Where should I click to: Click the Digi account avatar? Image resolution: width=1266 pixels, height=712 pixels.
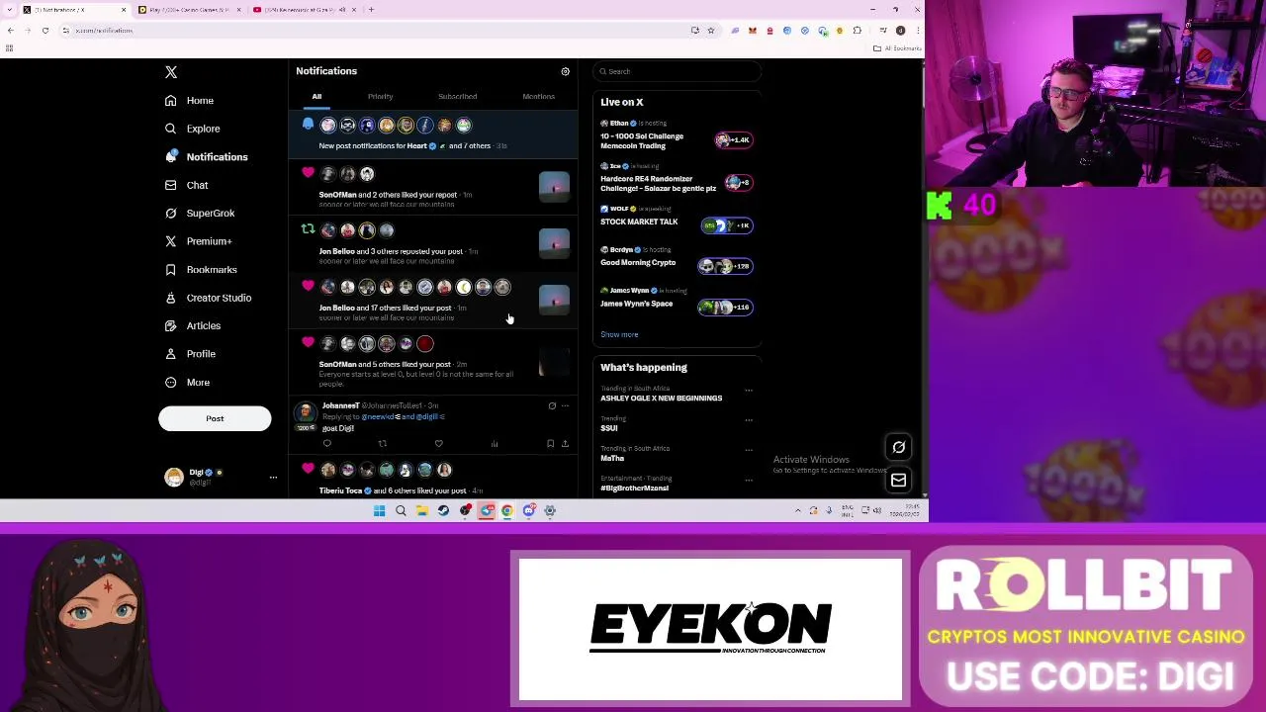pos(174,477)
